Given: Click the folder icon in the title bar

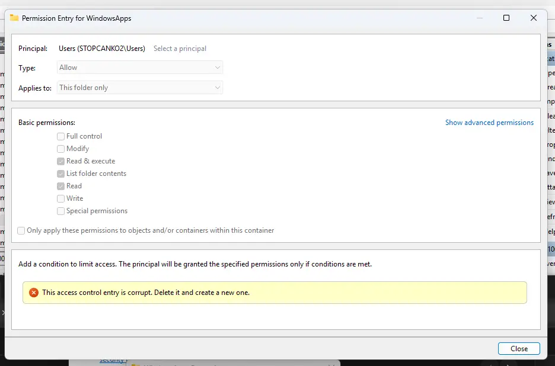Looking at the screenshot, I should (14, 18).
